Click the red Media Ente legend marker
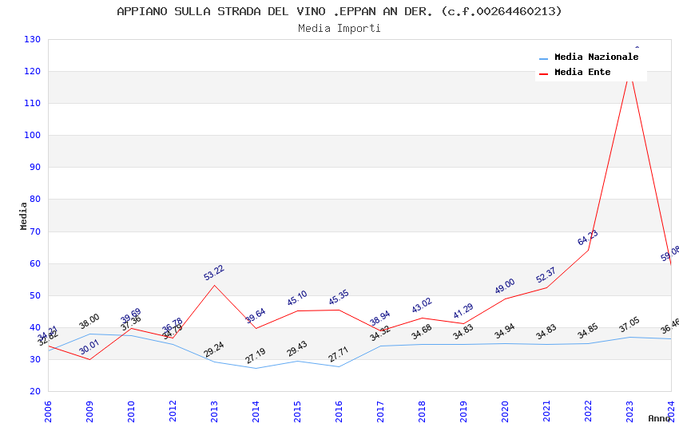 pyautogui.click(x=543, y=73)
